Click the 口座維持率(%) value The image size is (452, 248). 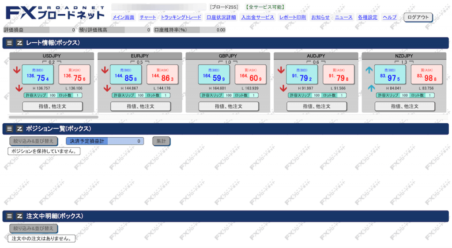[213, 30]
